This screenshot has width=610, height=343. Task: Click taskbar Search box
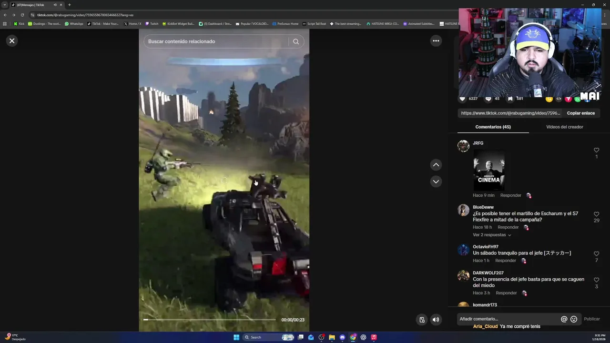268,337
